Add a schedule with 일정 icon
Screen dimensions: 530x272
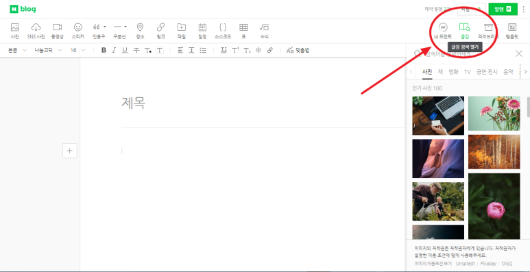tap(202, 31)
